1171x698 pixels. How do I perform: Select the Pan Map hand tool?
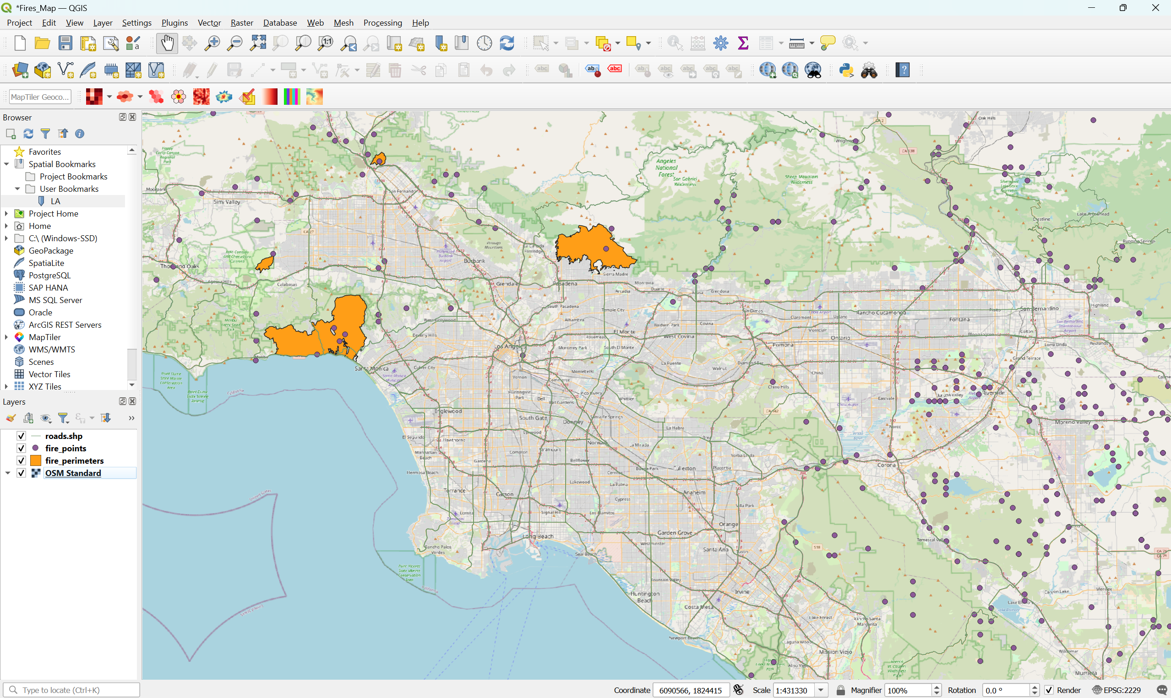tap(167, 43)
